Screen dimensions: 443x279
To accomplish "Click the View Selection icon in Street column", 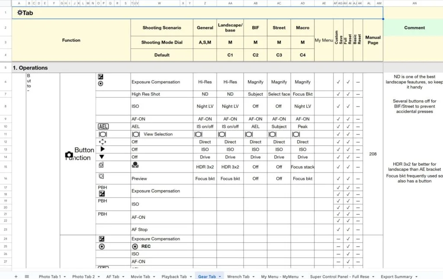I will (x=273, y=134).
